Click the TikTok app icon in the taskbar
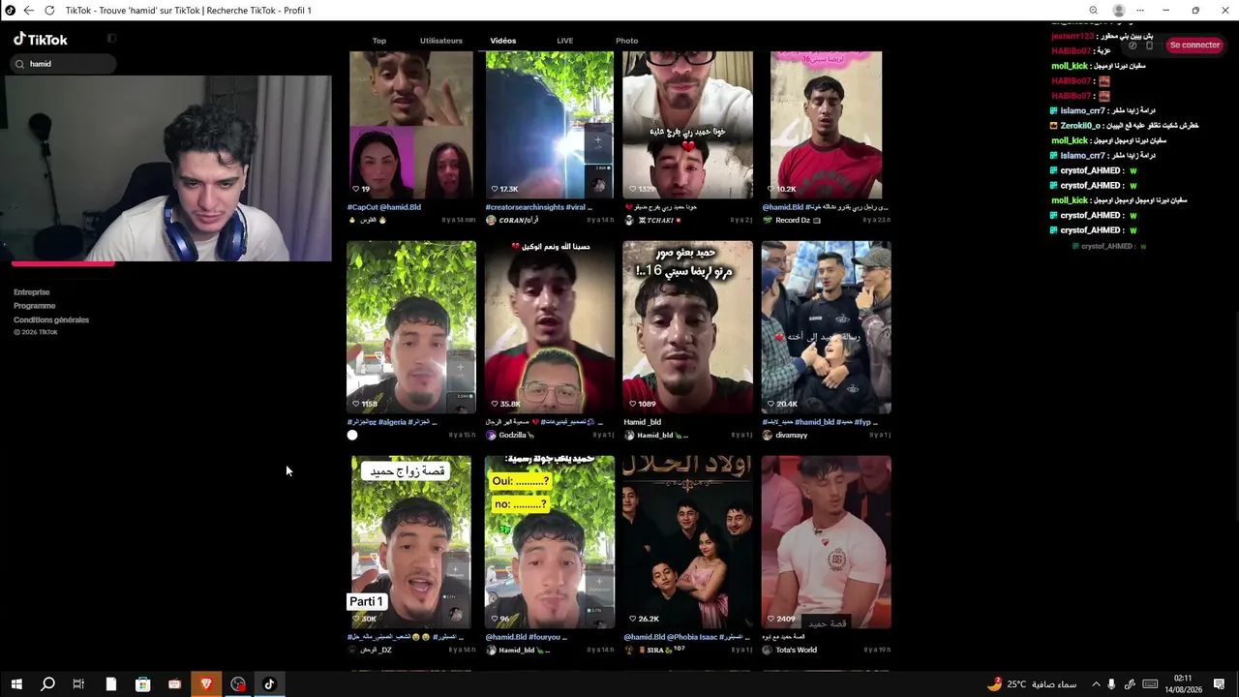The width and height of the screenshot is (1239, 697). 269,684
